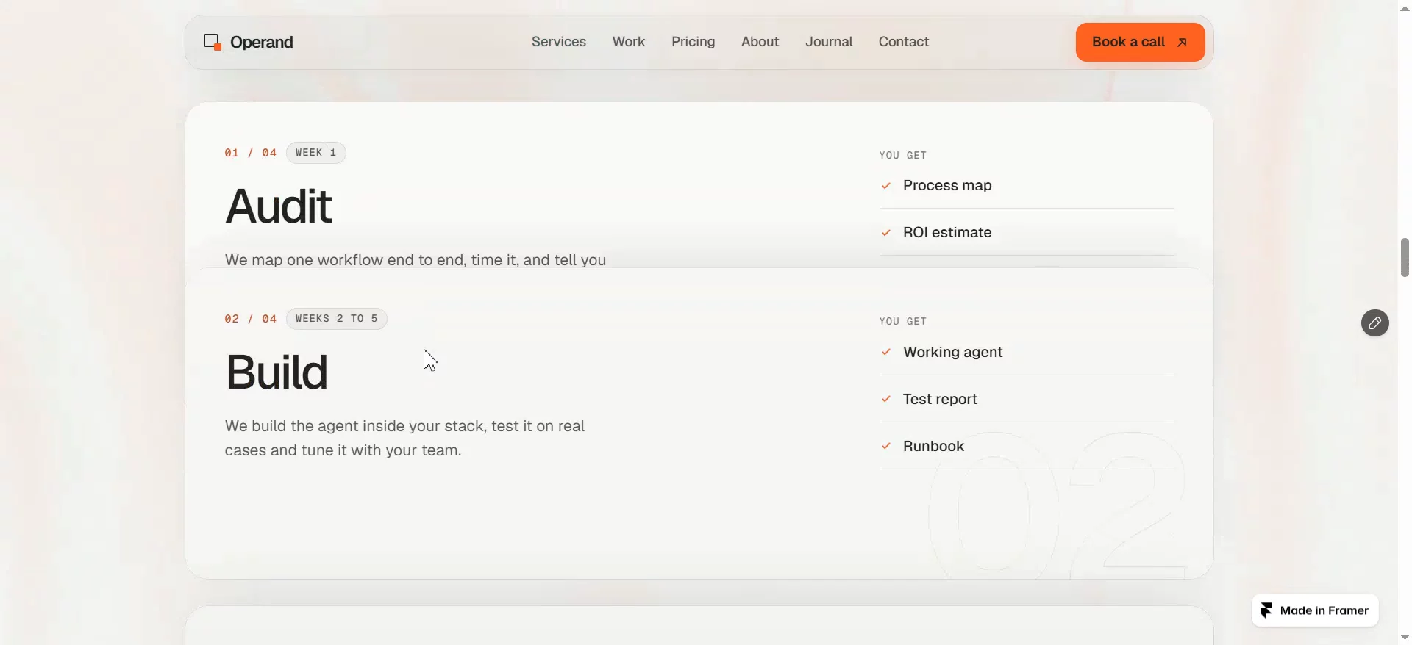The image size is (1412, 645).
Task: Click the YOU GET label in Audit card
Action: click(x=903, y=156)
